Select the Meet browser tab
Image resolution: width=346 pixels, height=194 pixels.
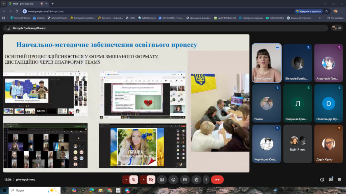coord(24,4)
